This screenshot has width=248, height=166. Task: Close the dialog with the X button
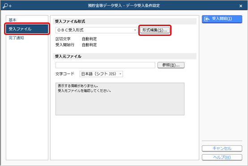click(241, 6)
